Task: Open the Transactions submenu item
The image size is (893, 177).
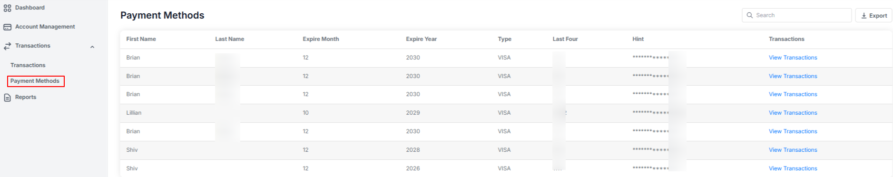Action: pos(28,65)
